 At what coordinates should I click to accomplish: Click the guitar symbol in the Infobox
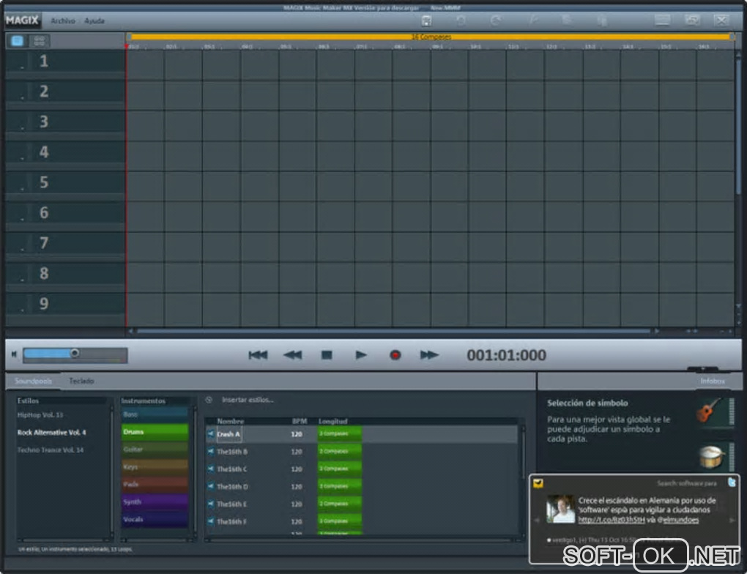pyautogui.click(x=710, y=410)
